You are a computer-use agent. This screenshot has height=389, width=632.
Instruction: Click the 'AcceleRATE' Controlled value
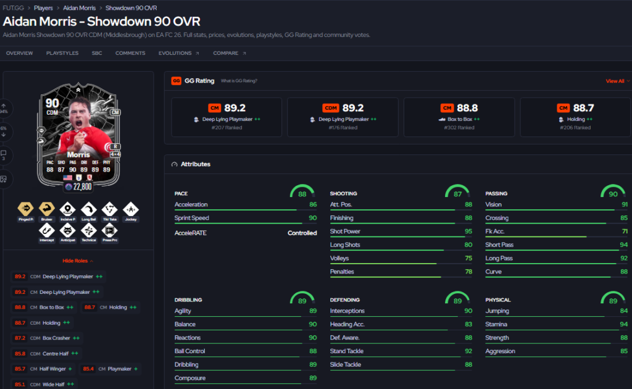(x=302, y=233)
